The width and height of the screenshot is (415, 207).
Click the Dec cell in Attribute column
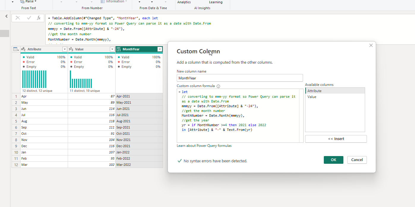click(44, 146)
